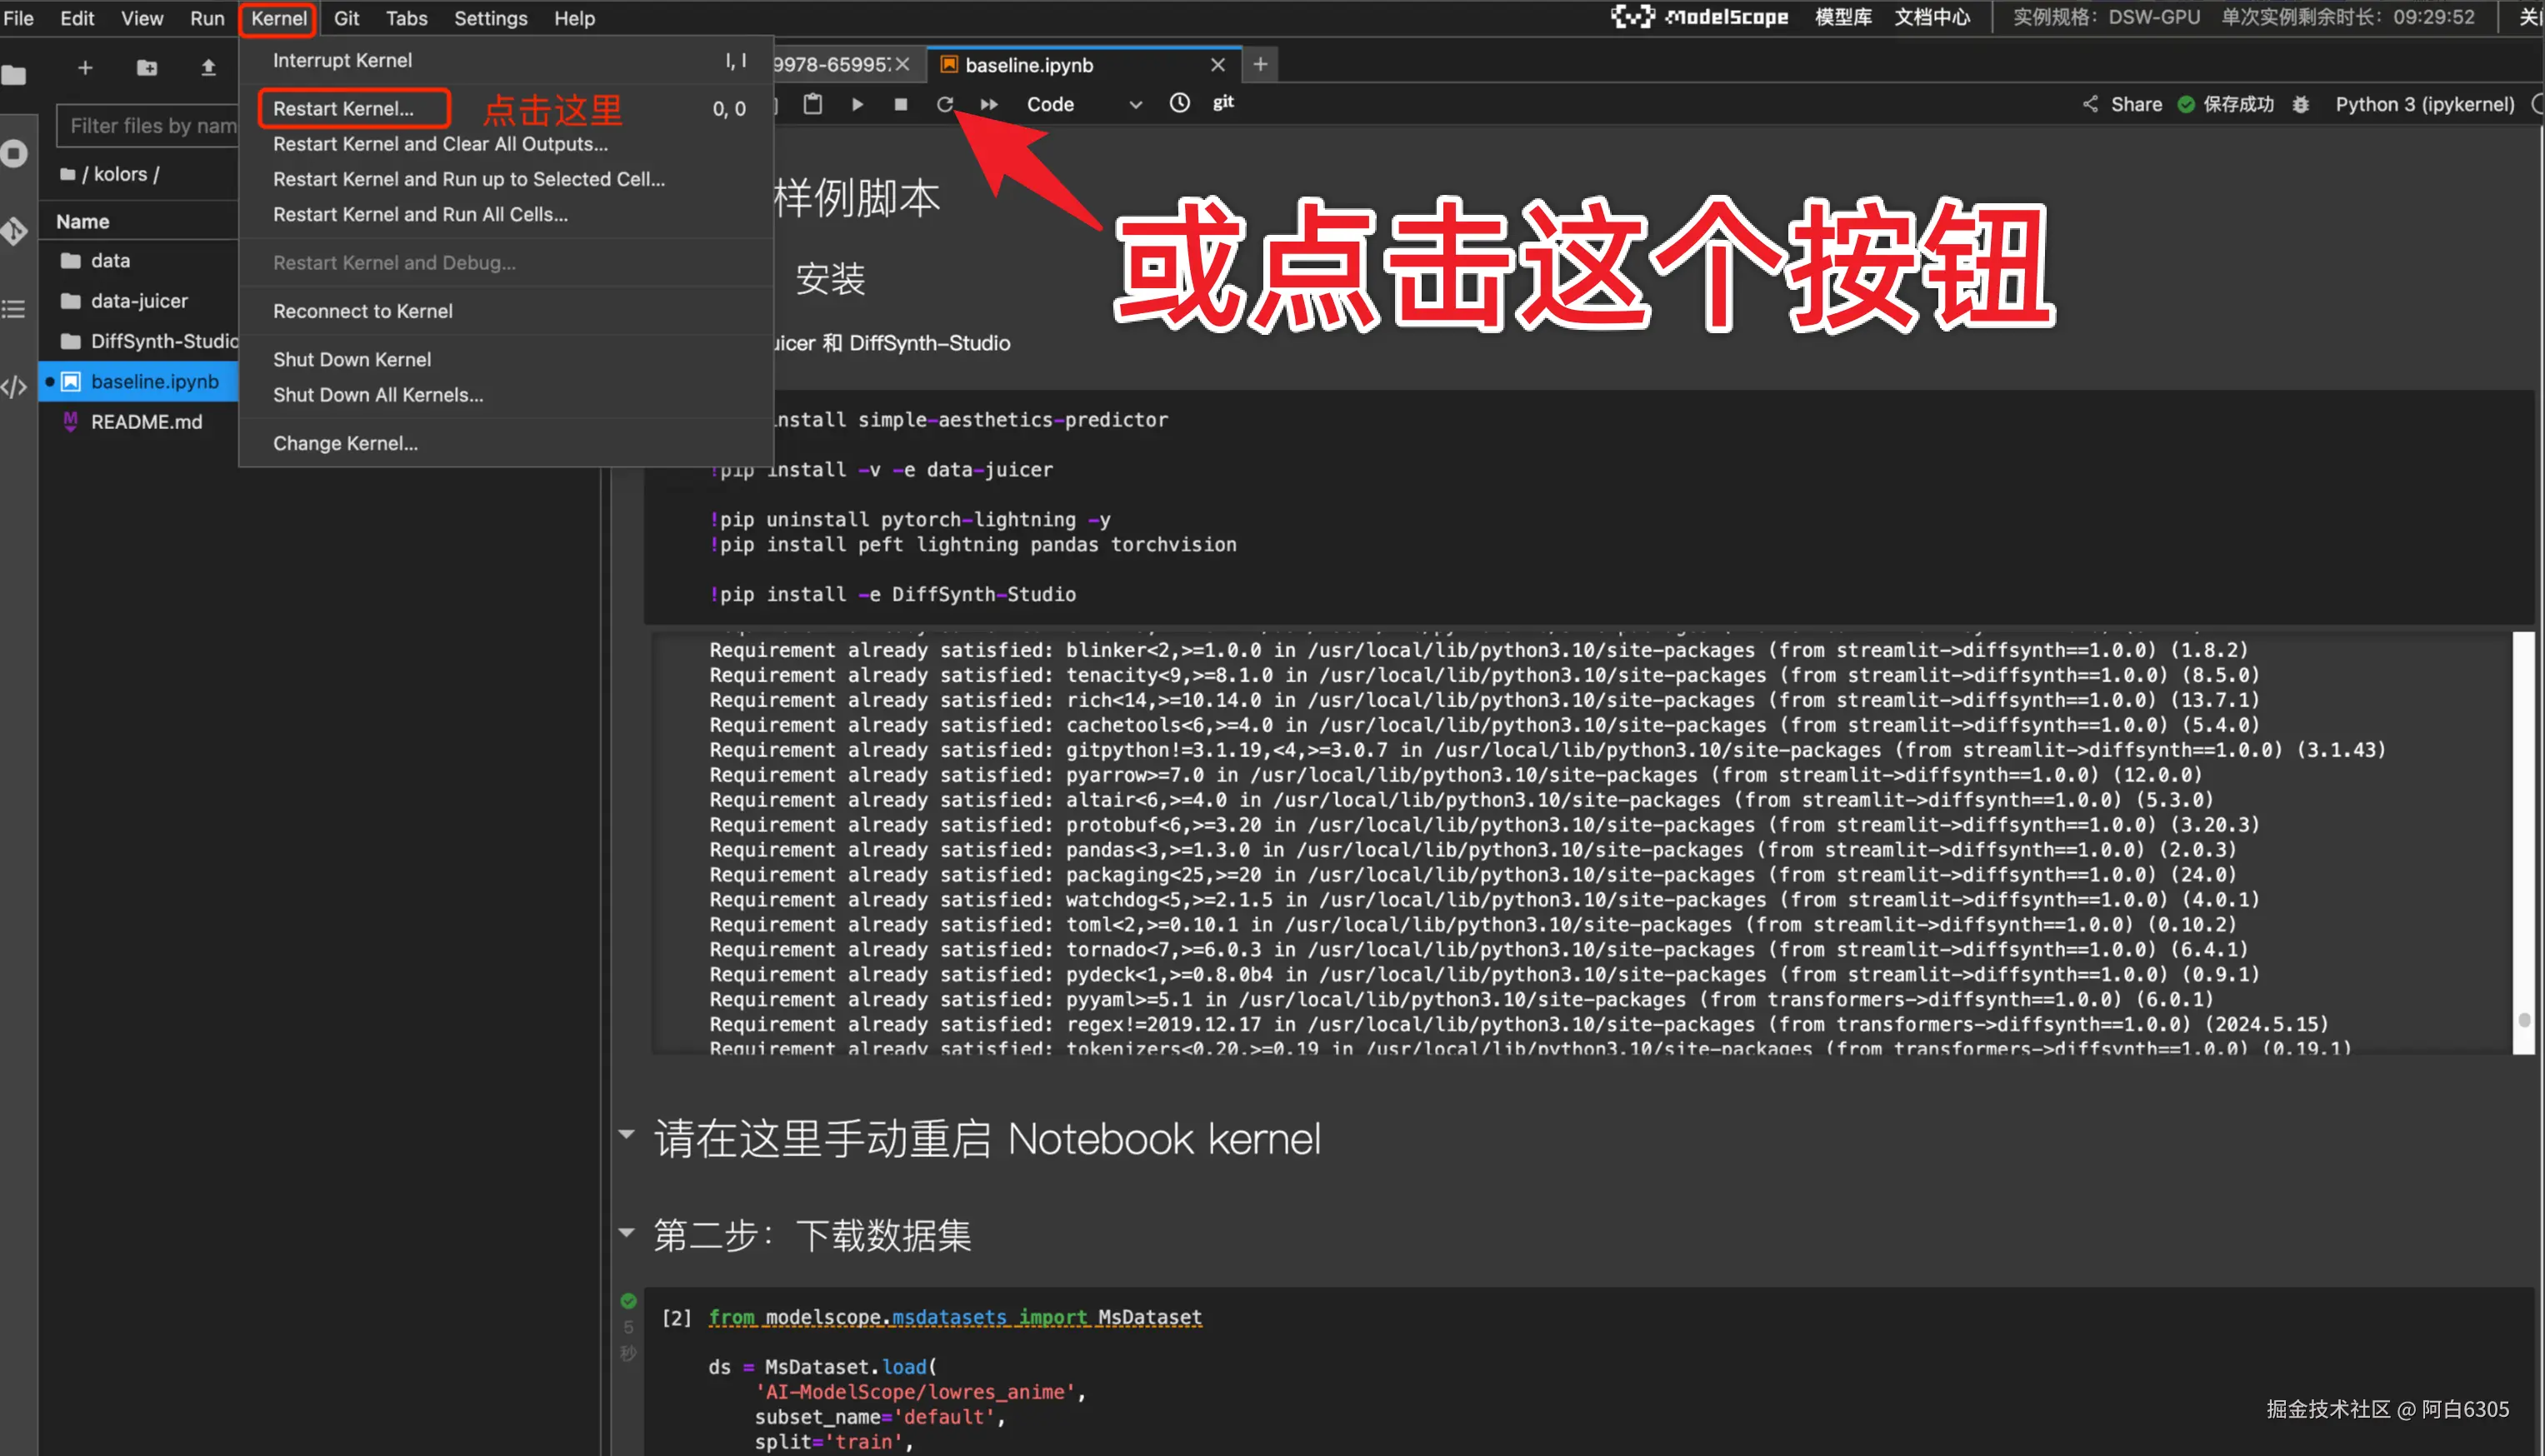Viewport: 2545px width, 1456px height.
Task: Choose Shut Down Kernel from menu
Action: click(351, 359)
